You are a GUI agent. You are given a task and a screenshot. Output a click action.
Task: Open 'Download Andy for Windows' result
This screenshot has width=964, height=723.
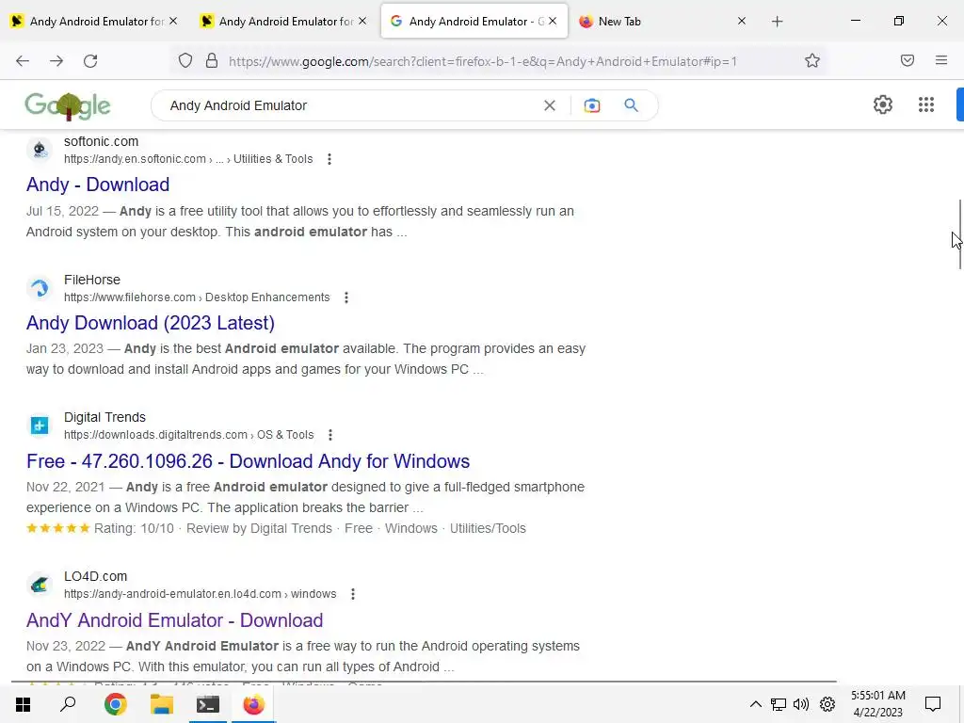pyautogui.click(x=249, y=461)
